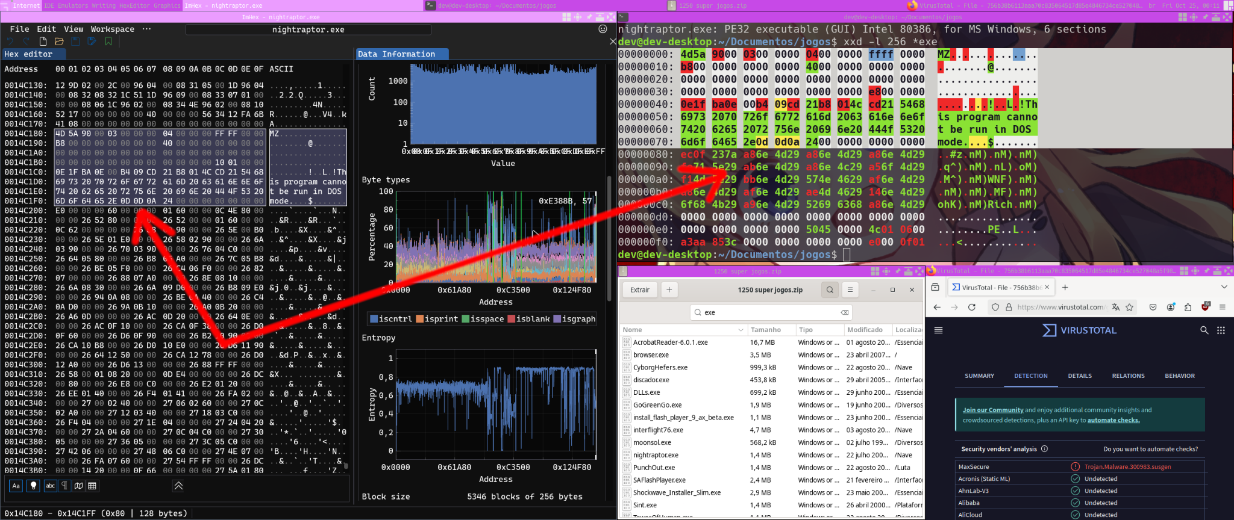The image size is (1234, 520).
Task: Click the iscntrl legend color swatch
Action: pos(374,319)
